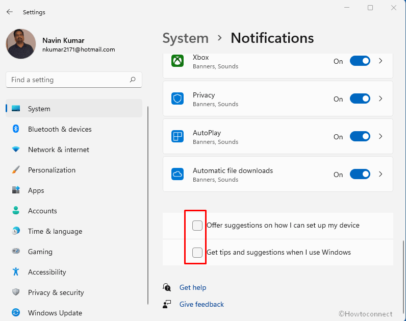Viewport: 406px width, 321px height.
Task: Open Network & internet settings
Action: 59,150
